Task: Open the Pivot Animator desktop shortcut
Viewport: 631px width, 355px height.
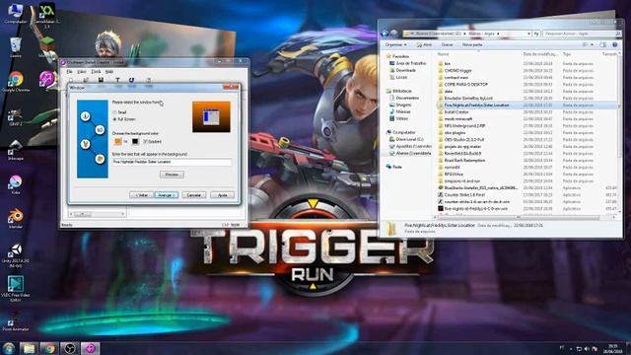Action: click(16, 320)
